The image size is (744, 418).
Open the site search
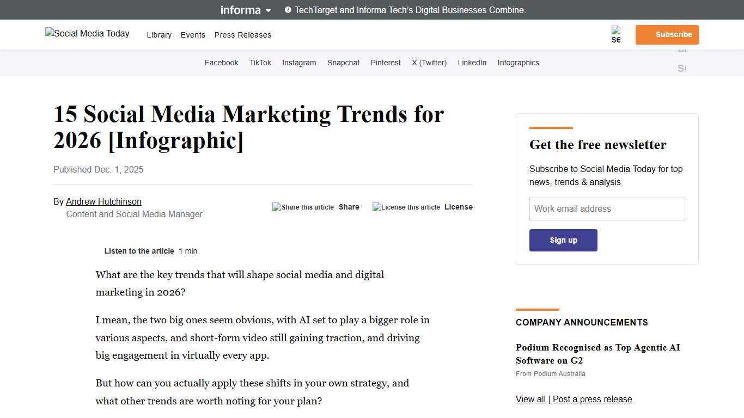coord(616,34)
